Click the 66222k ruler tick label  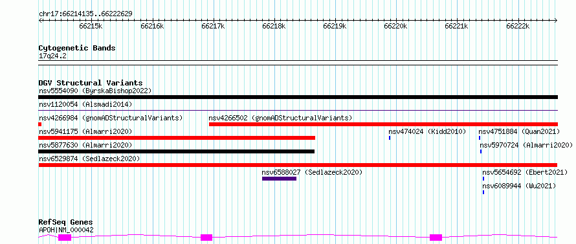point(518,26)
